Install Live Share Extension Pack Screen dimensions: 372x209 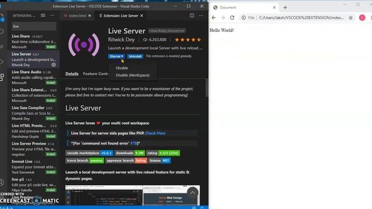click(x=51, y=100)
